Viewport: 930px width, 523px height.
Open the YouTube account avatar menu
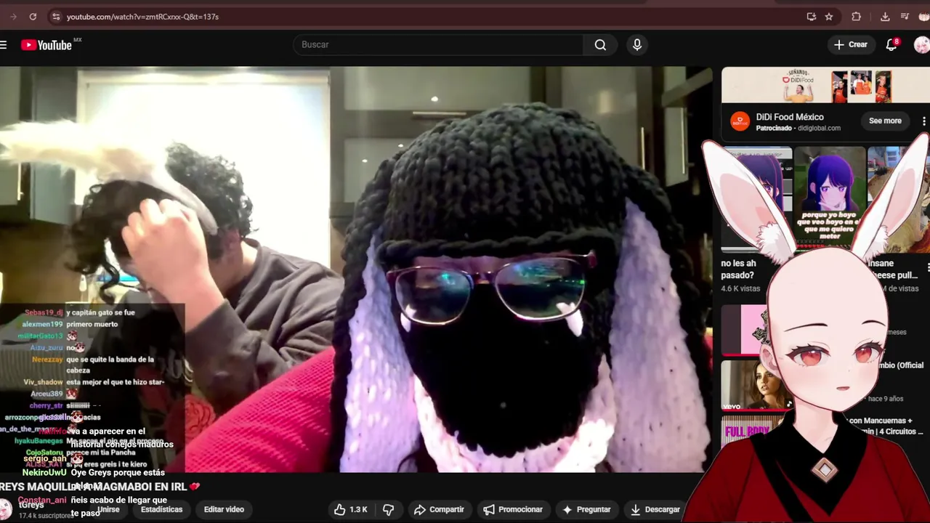click(921, 45)
